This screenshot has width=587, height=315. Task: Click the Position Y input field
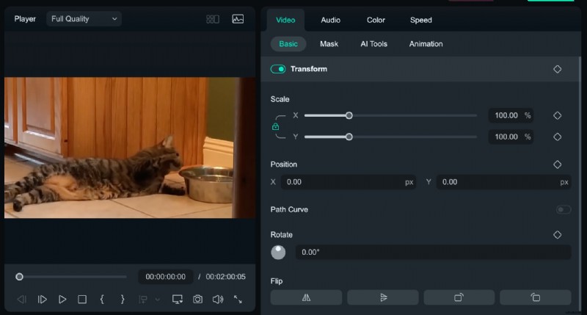(503, 182)
